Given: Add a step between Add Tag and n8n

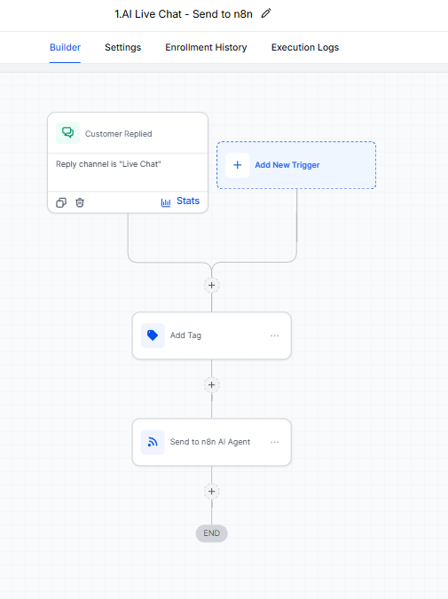Looking at the screenshot, I should tap(212, 384).
